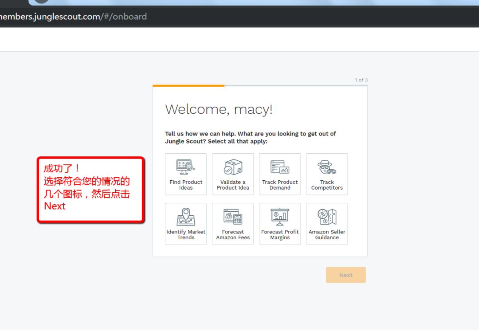Pick the Amazon Seller Guidance map icon

[327, 217]
